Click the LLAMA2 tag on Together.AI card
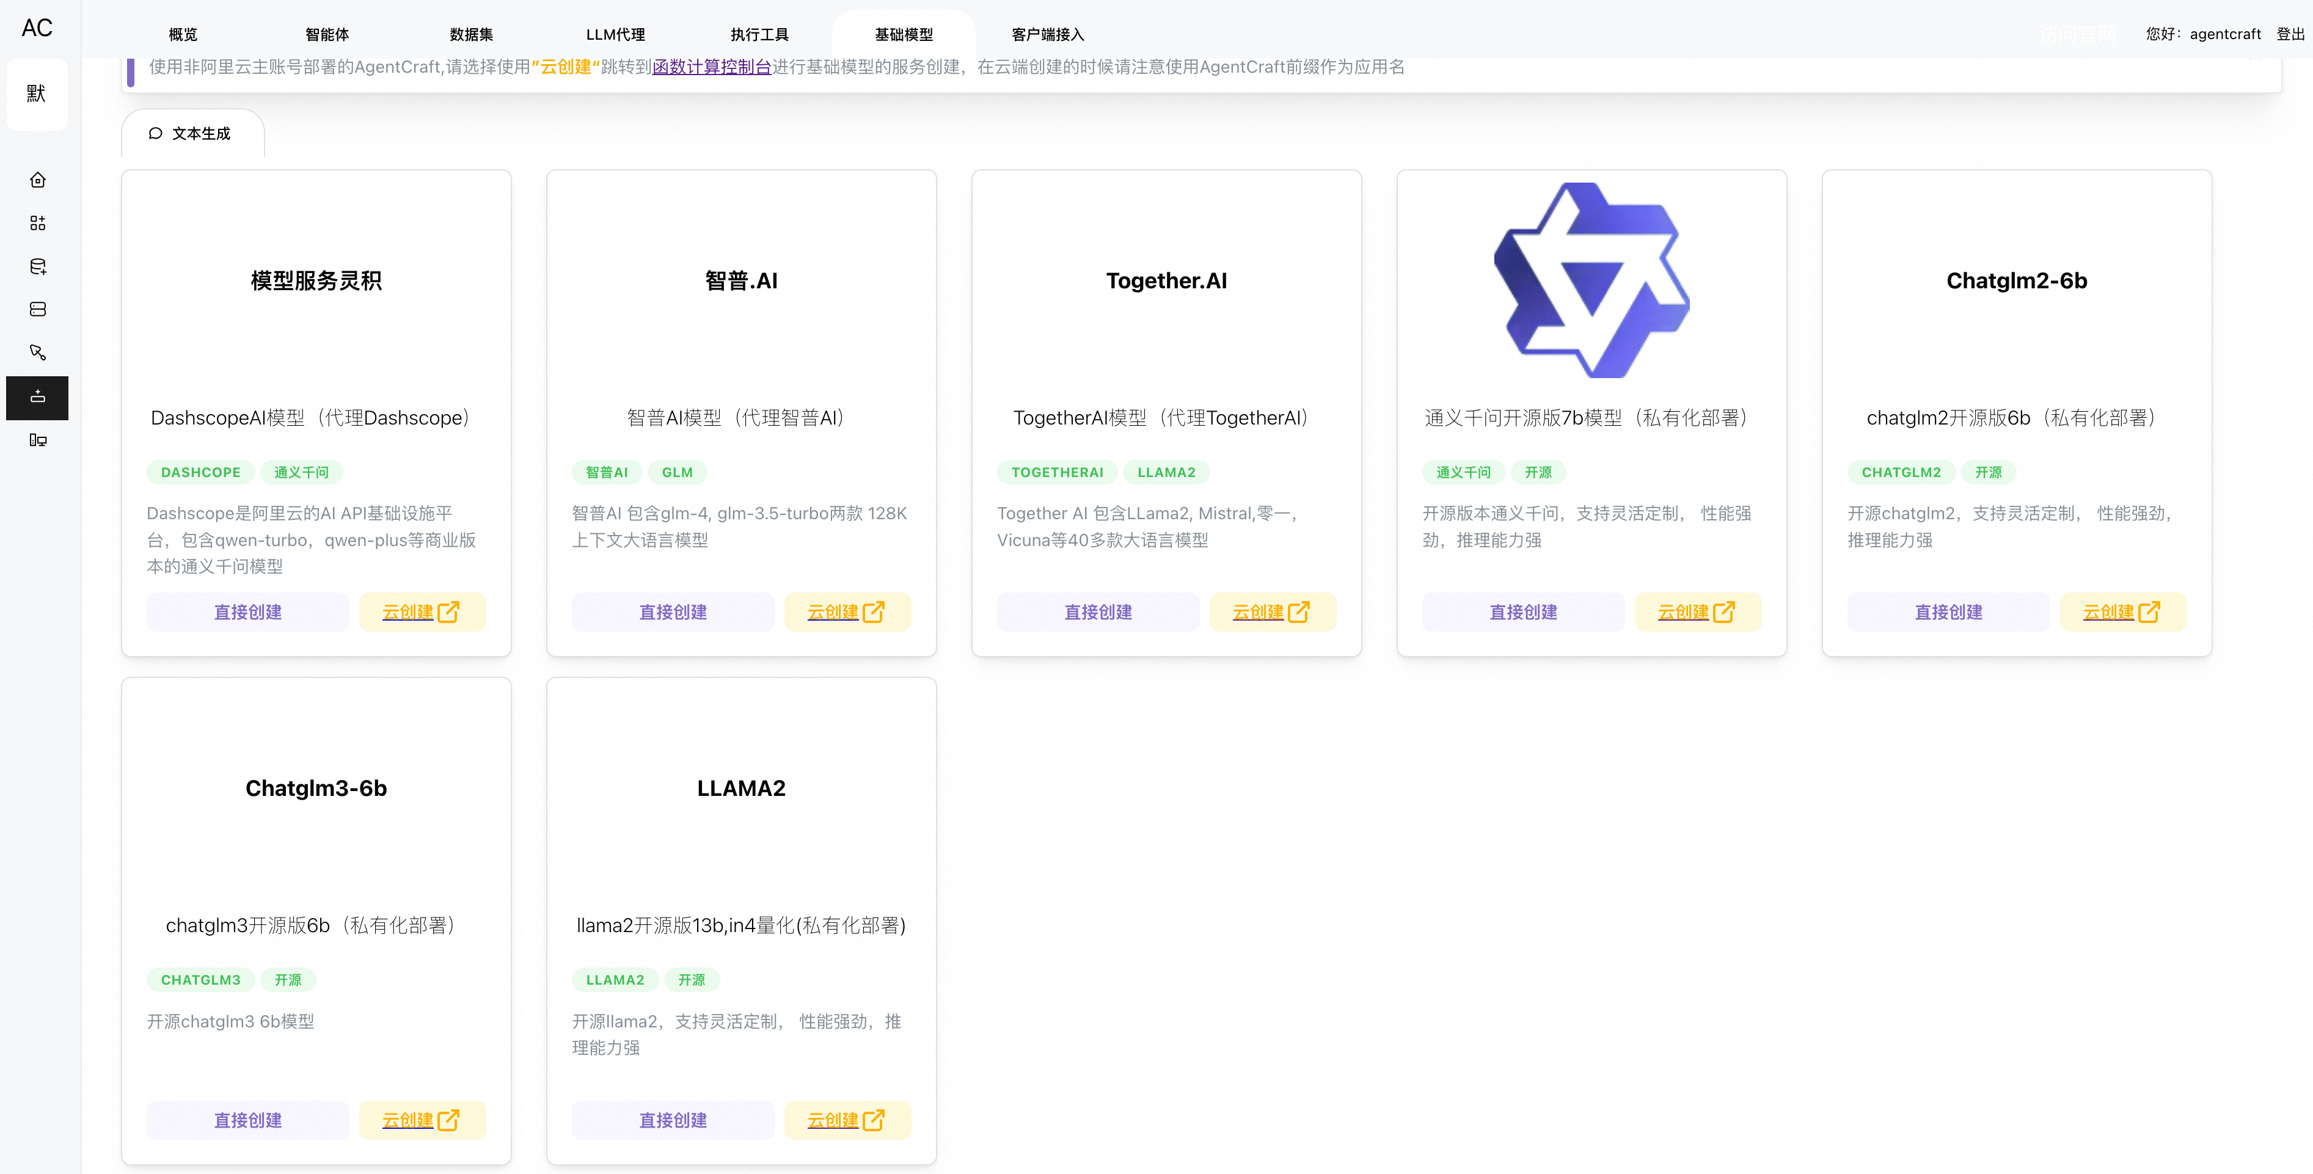The height and width of the screenshot is (1174, 2313). pos(1166,473)
